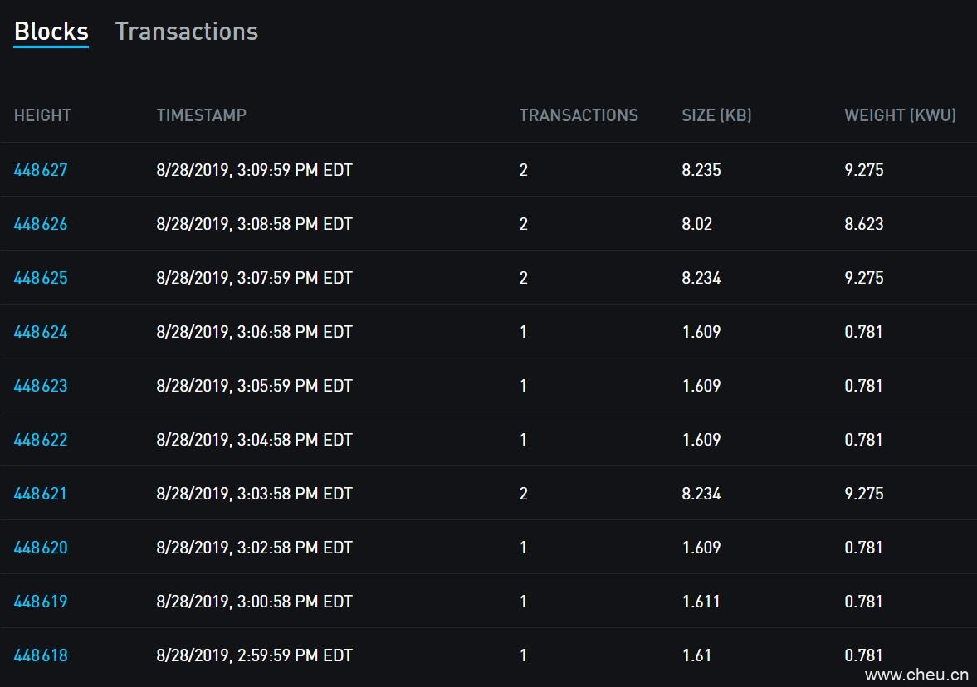Screen dimensions: 977x687
Task: Click the SIZE (KB) column header
Action: (716, 115)
